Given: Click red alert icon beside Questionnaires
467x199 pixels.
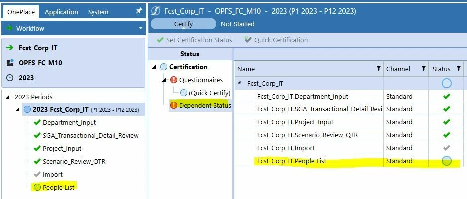Looking at the screenshot, I should click(174, 80).
